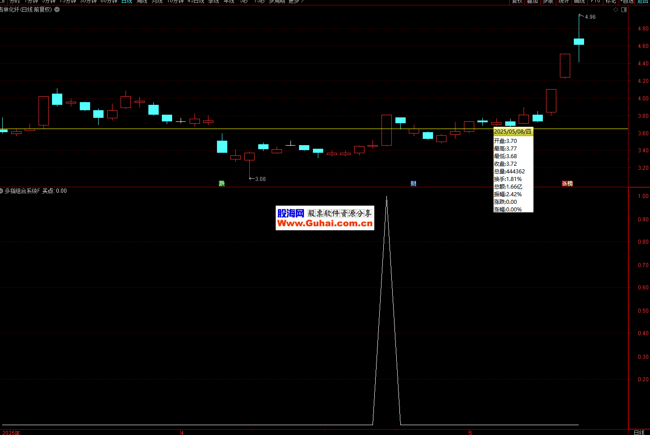Click the diamond icon atop the chart
The image size is (650, 435).
click(615, 9)
